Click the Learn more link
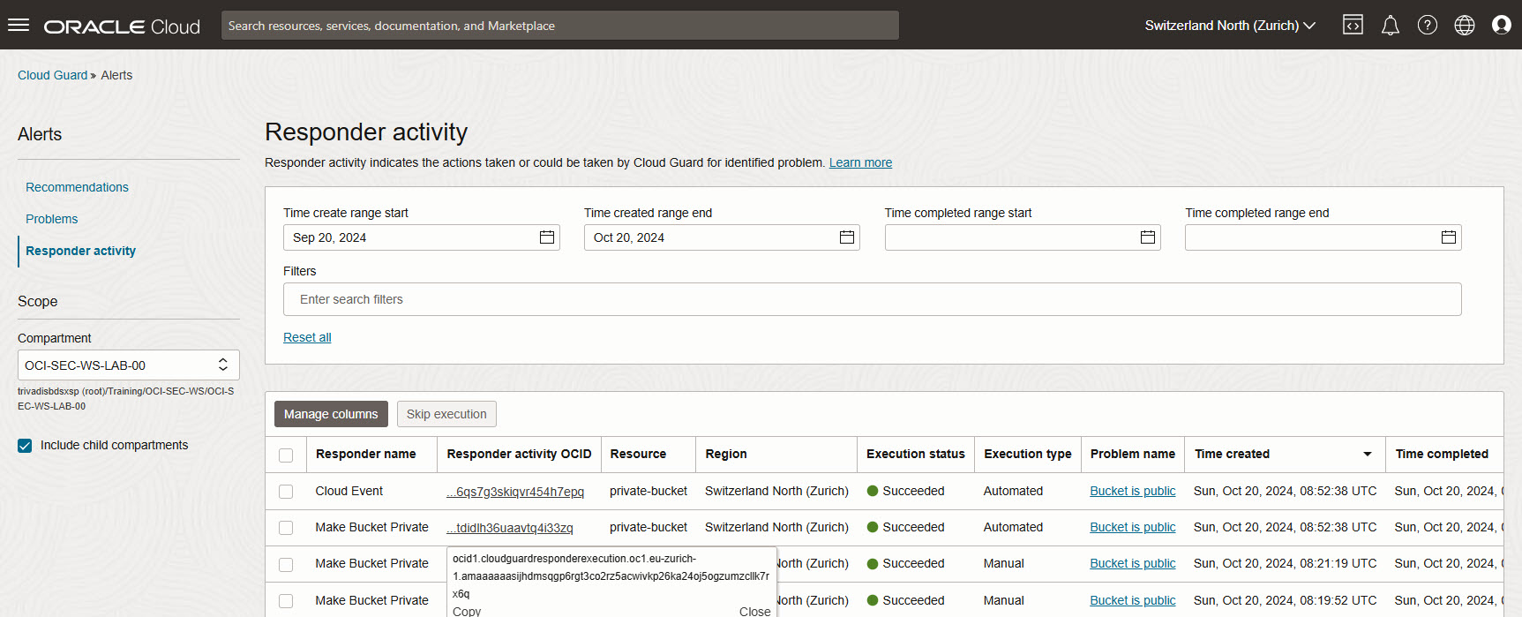The height and width of the screenshot is (617, 1522). click(x=860, y=162)
